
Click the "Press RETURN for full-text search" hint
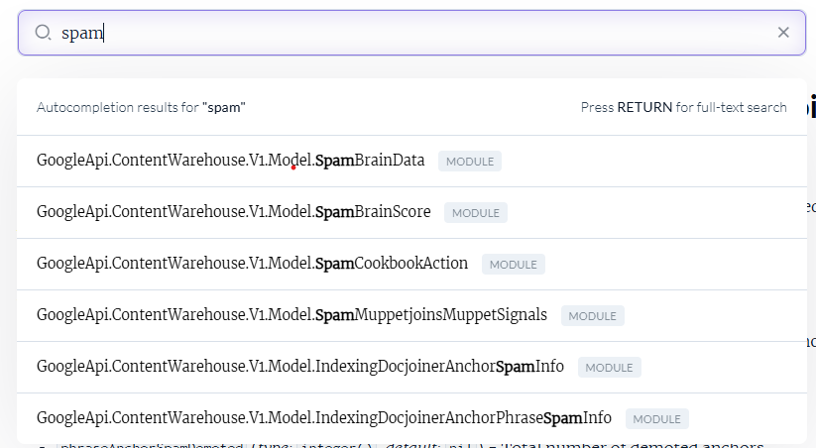(683, 107)
